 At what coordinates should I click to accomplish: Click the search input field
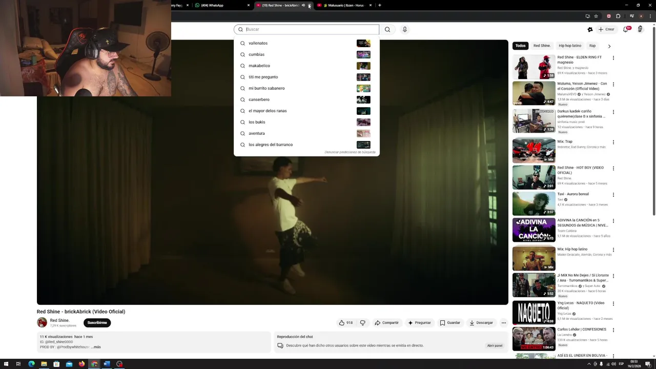tap(306, 29)
